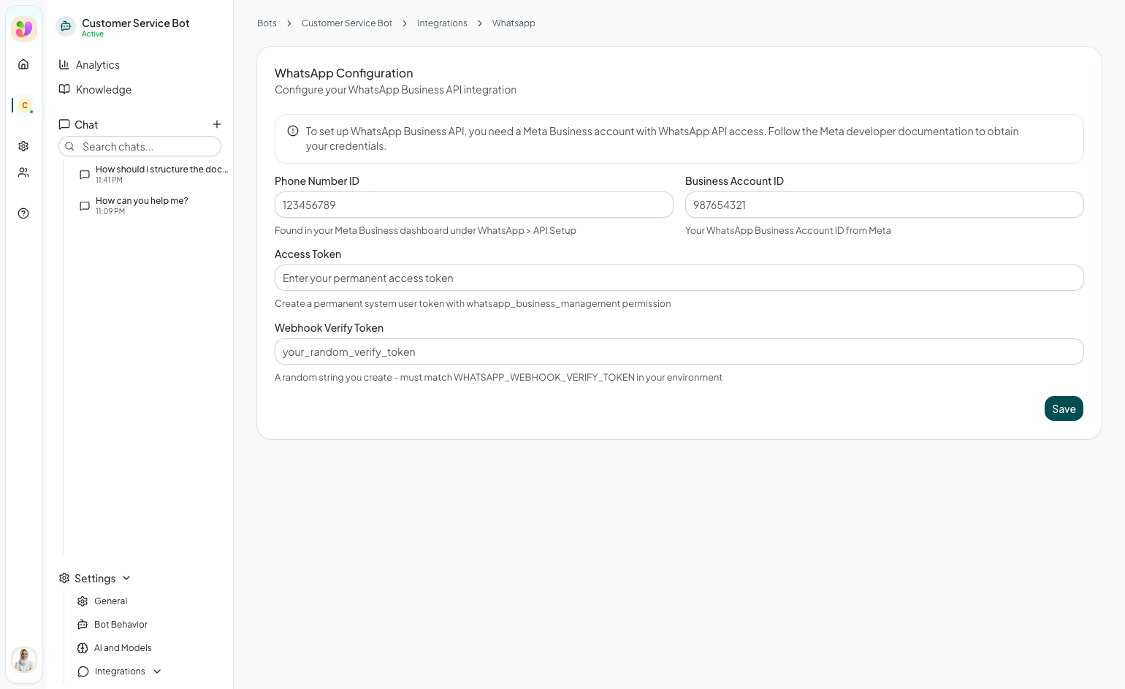The image size is (1125, 689).
Task: Open Bot Behavior settings
Action: 121,625
